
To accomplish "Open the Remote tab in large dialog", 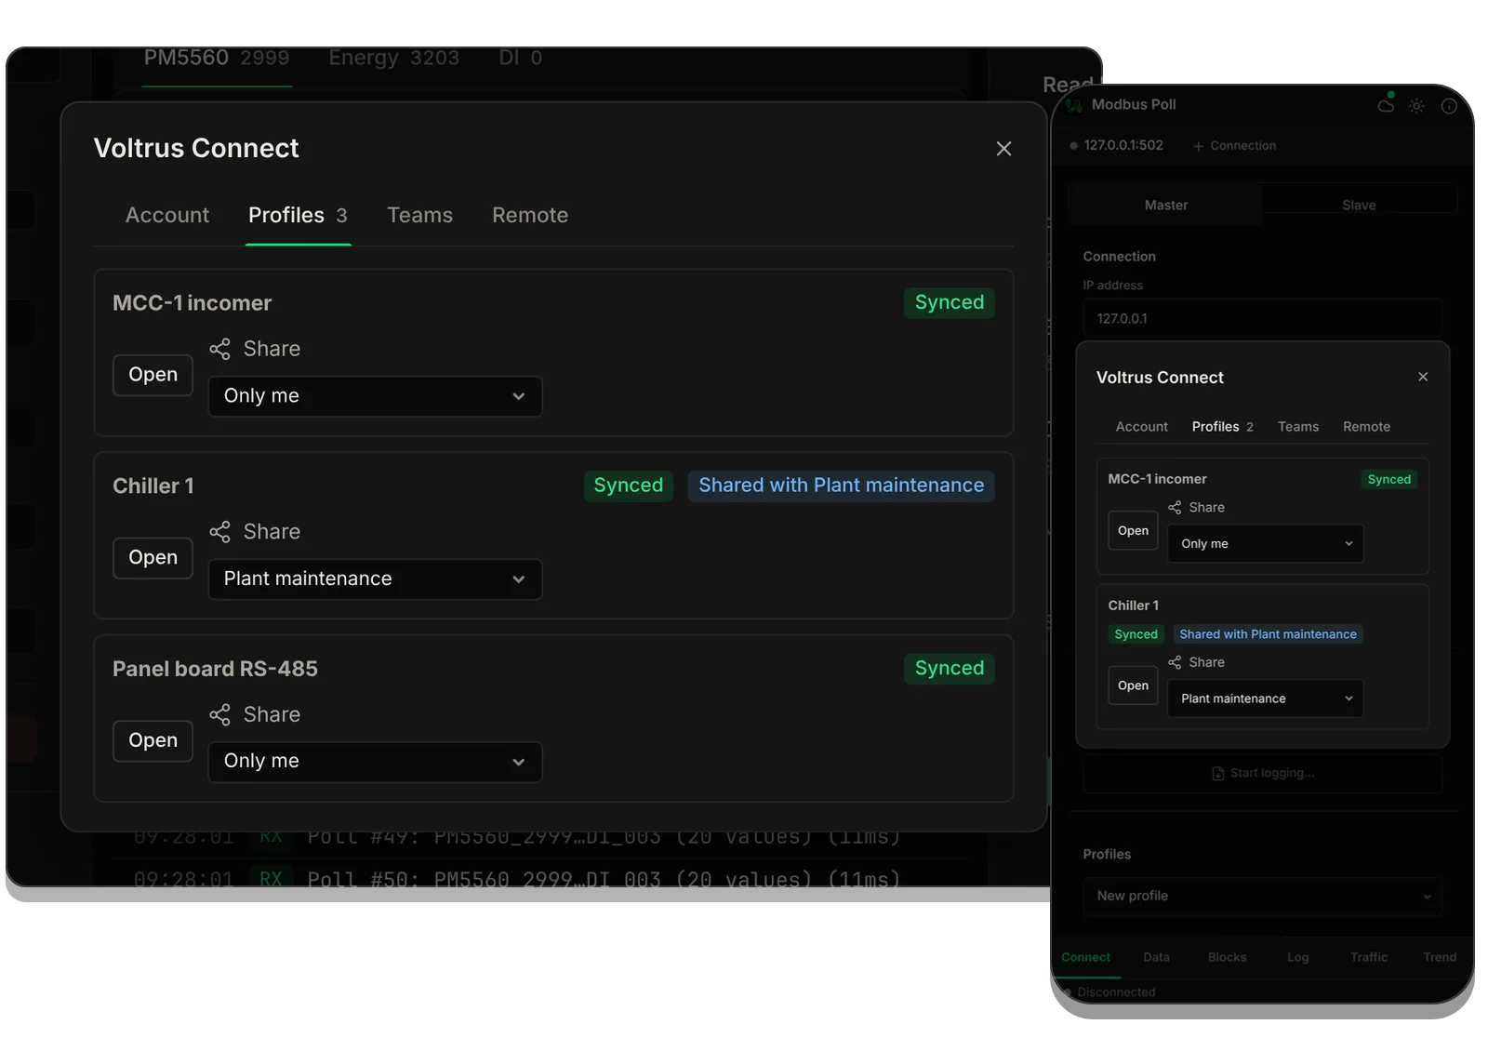I will pos(530,216).
